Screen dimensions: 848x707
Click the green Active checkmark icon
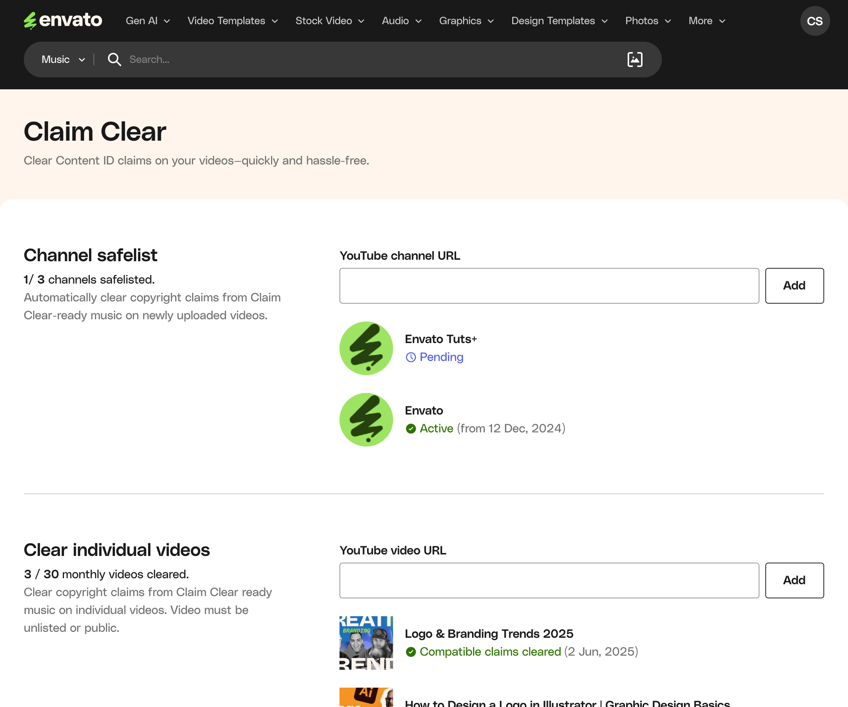(411, 429)
